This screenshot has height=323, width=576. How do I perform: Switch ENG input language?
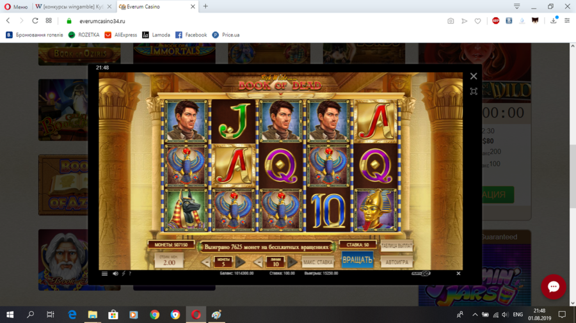(x=518, y=315)
